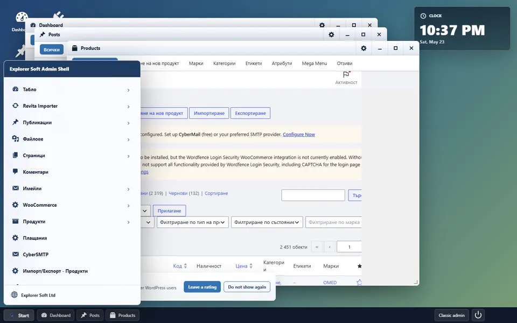Open the Категории tab
This screenshot has height=323, width=517.
coord(224,64)
